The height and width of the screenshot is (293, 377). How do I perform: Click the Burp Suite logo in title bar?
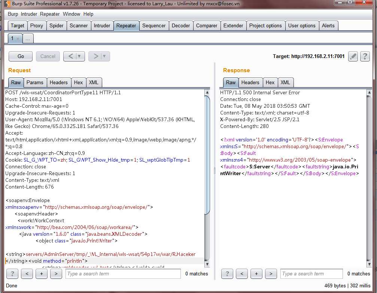7,4
